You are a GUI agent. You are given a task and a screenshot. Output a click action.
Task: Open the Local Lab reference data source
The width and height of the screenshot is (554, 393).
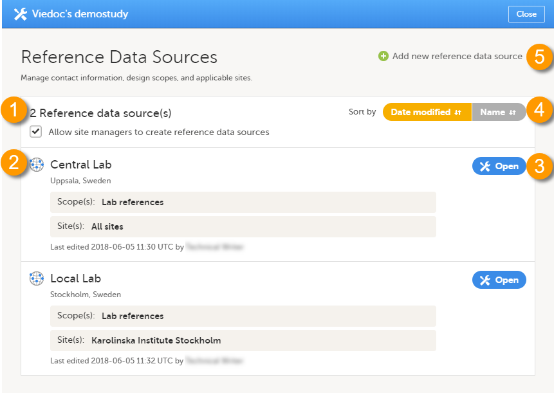[x=499, y=280]
